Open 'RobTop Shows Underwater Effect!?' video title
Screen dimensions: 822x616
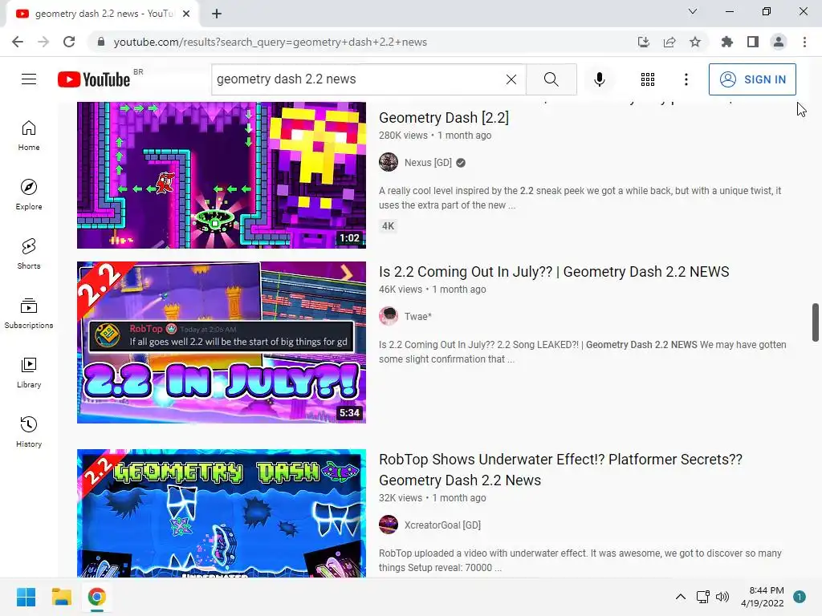click(560, 469)
